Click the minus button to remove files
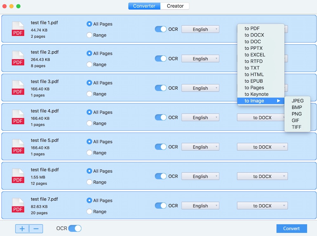Screen dimensions: 317x236 (36, 229)
